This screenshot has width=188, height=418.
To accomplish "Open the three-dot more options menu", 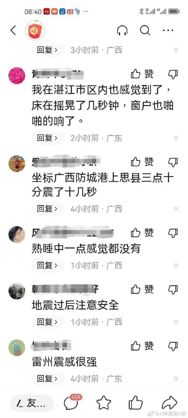I will click(x=168, y=30).
